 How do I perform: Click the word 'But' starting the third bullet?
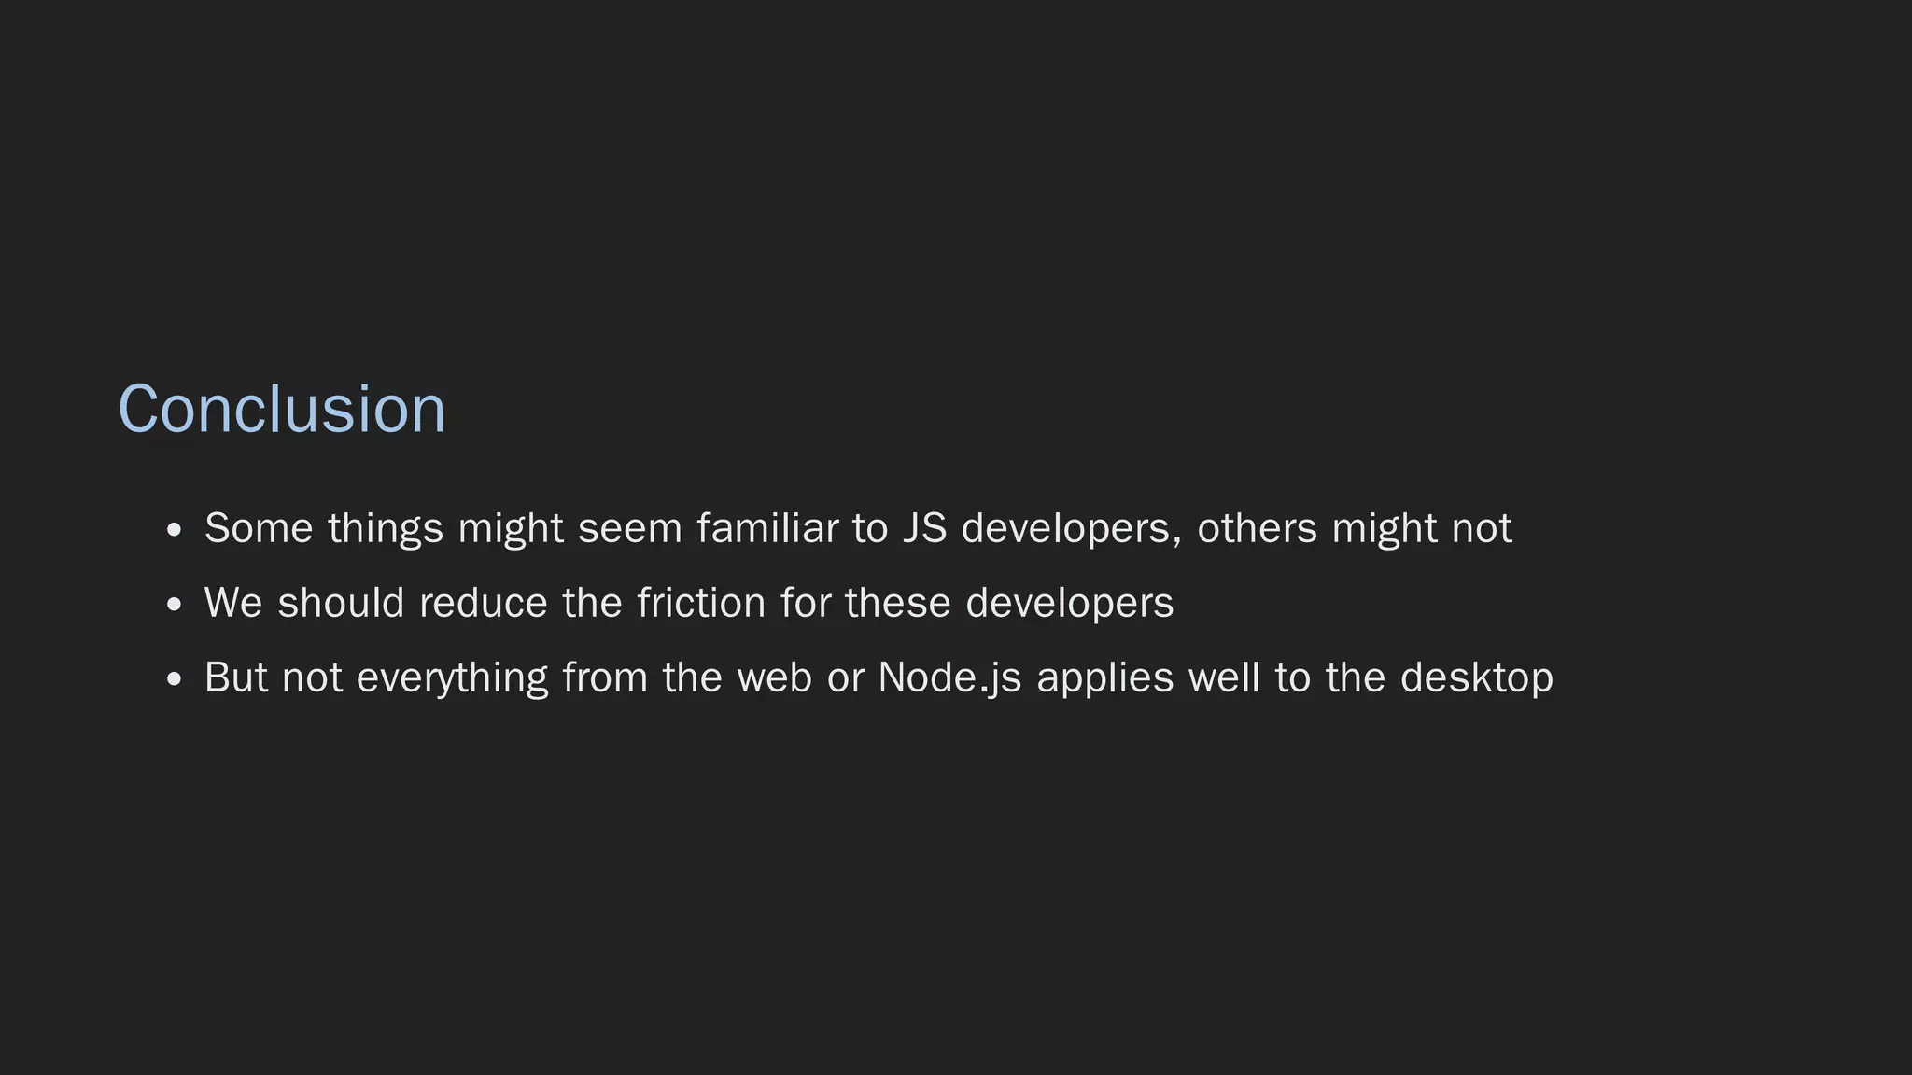235,677
